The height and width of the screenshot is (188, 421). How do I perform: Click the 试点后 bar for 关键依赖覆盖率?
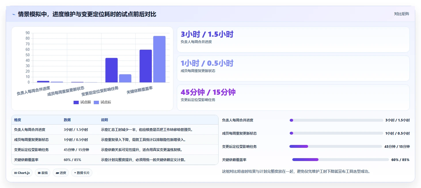(159, 59)
